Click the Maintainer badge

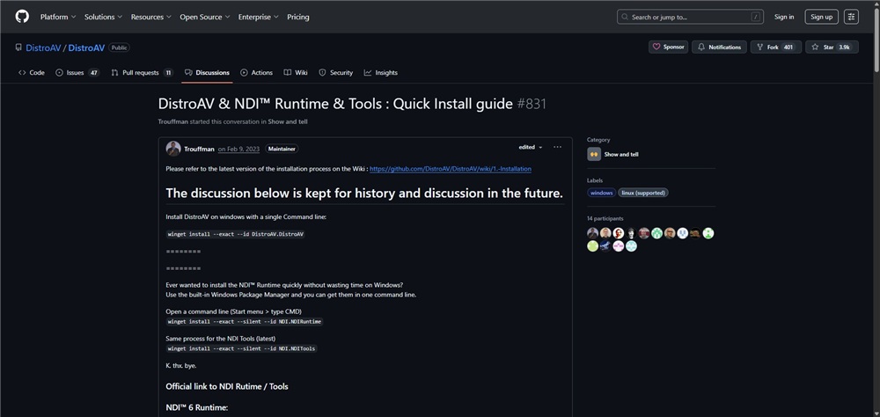[x=282, y=149]
